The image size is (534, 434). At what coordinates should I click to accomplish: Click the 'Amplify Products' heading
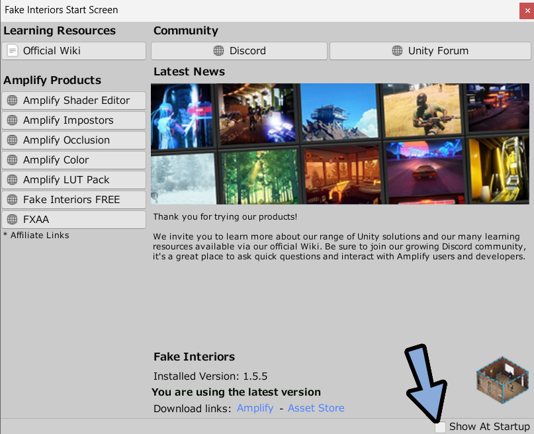tap(52, 80)
